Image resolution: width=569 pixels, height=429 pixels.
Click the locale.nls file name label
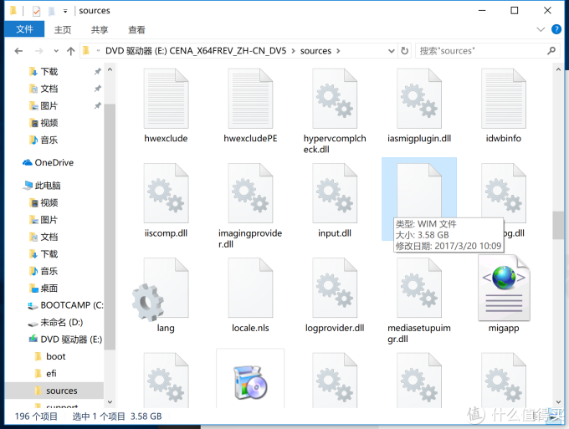coord(250,328)
